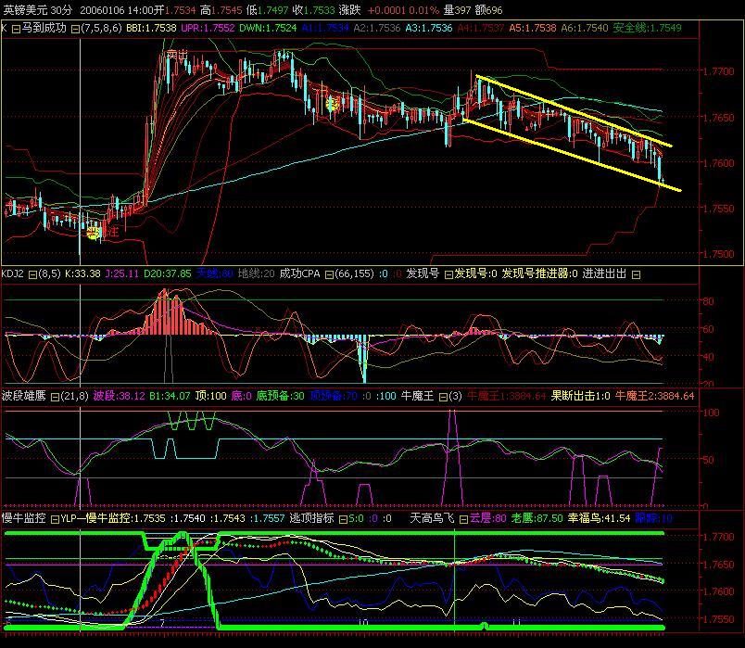Click the closing price 1.7533
Image resolution: width=745 pixels, height=648 pixels.
[320, 10]
